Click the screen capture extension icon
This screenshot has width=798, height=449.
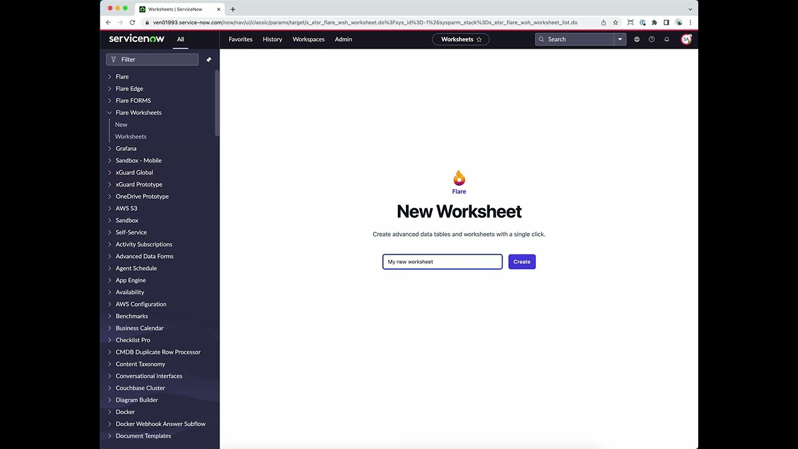point(630,22)
